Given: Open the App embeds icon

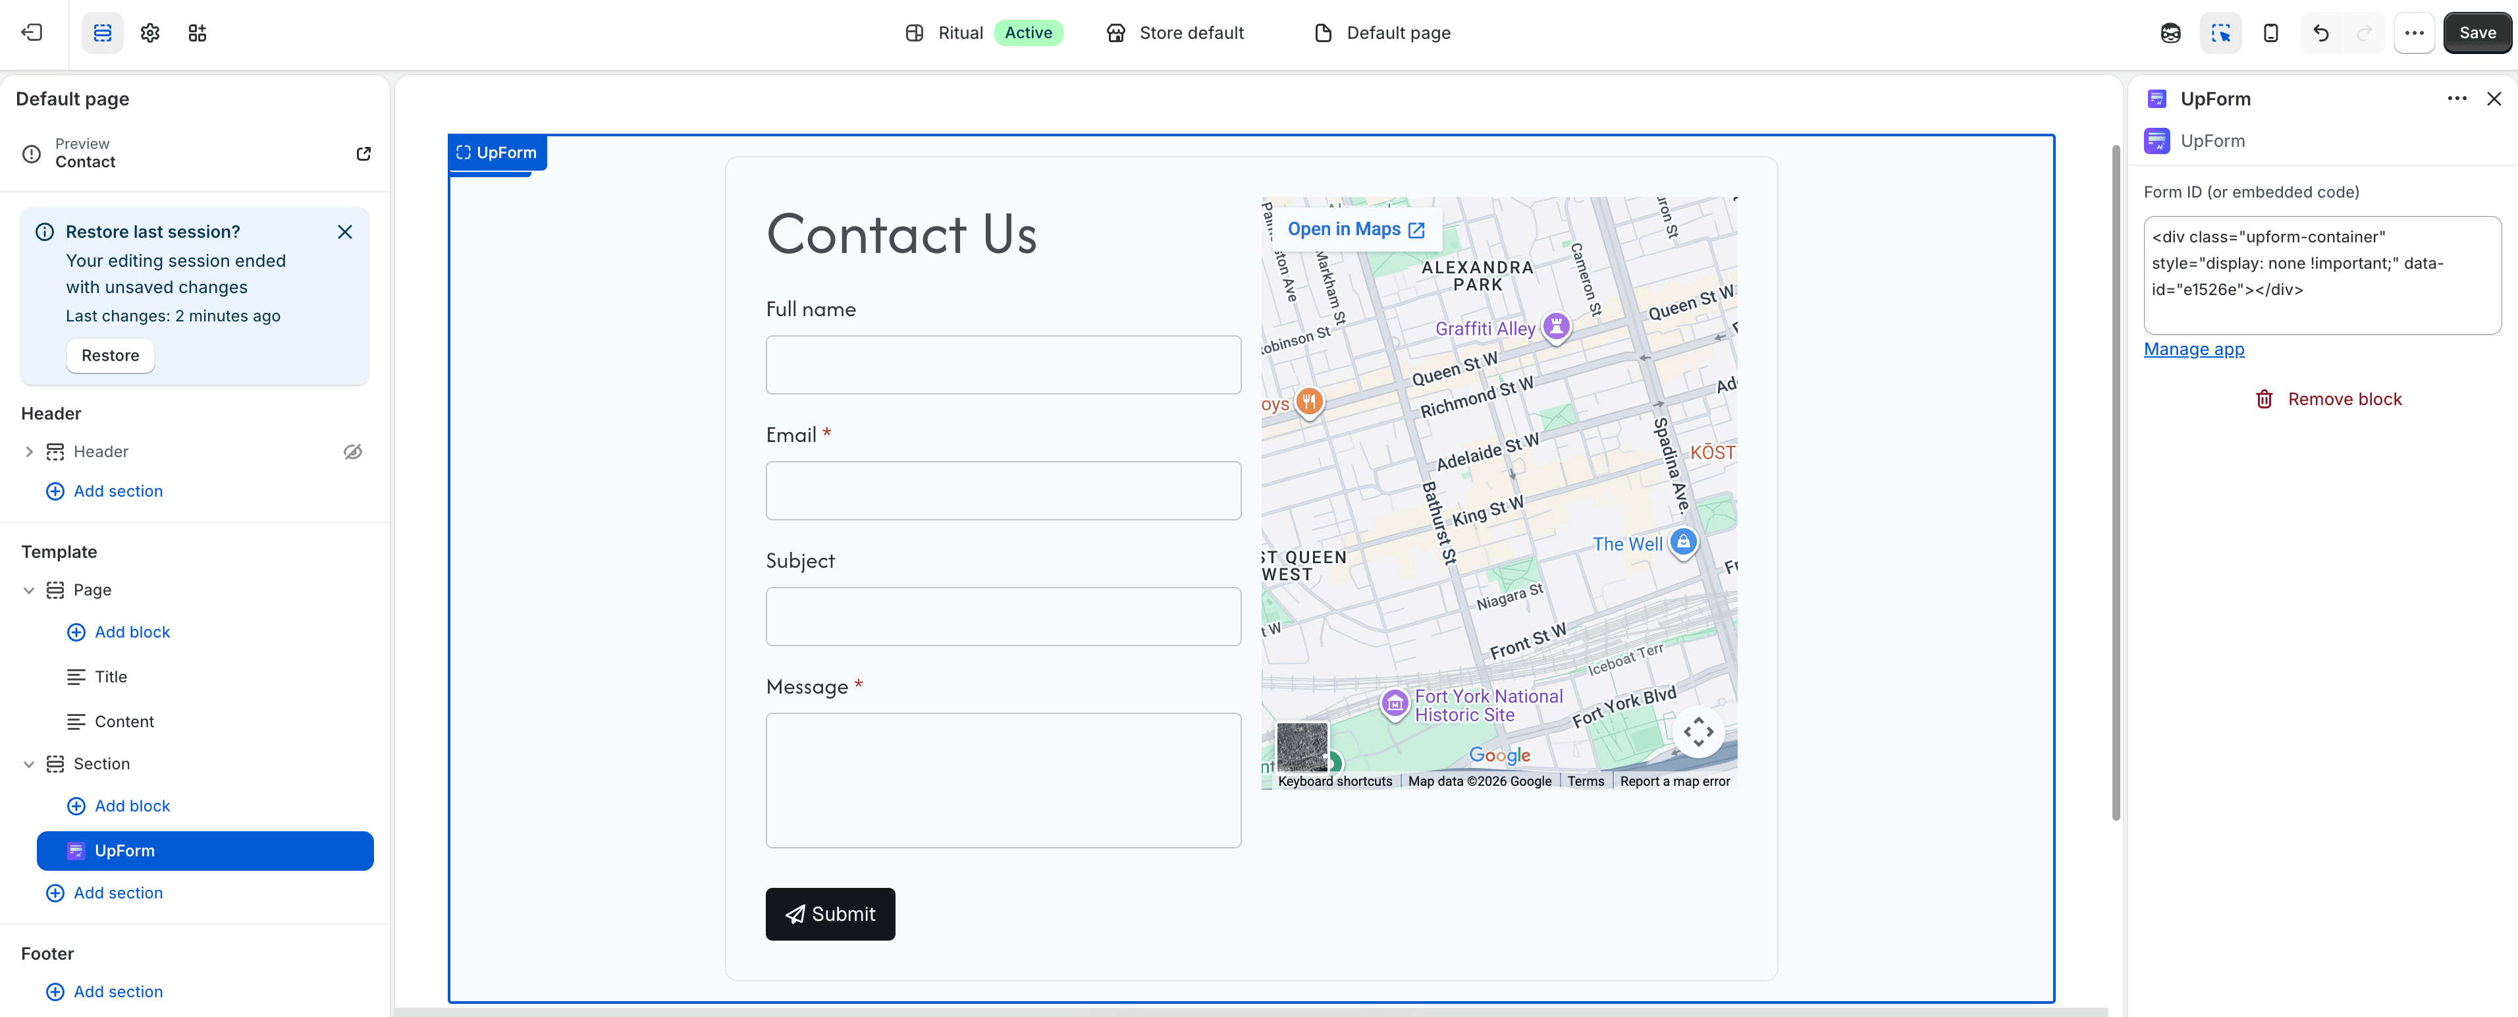Looking at the screenshot, I should tap(198, 32).
